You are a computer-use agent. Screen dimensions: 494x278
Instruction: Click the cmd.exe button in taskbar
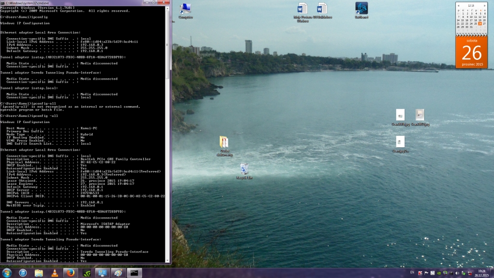click(x=134, y=273)
